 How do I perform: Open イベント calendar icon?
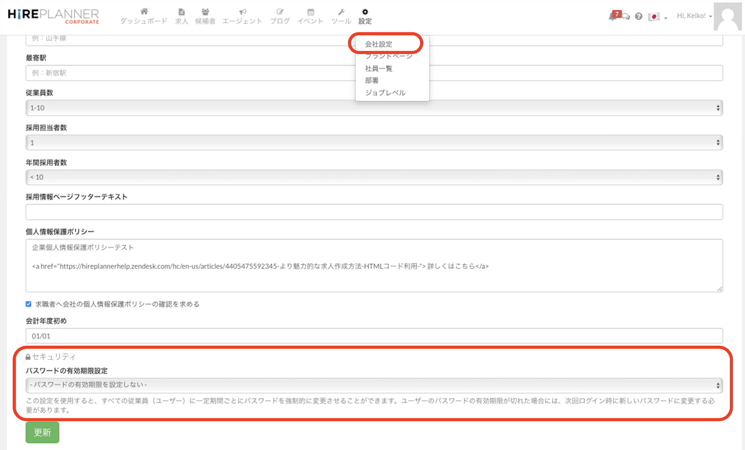[x=310, y=12]
